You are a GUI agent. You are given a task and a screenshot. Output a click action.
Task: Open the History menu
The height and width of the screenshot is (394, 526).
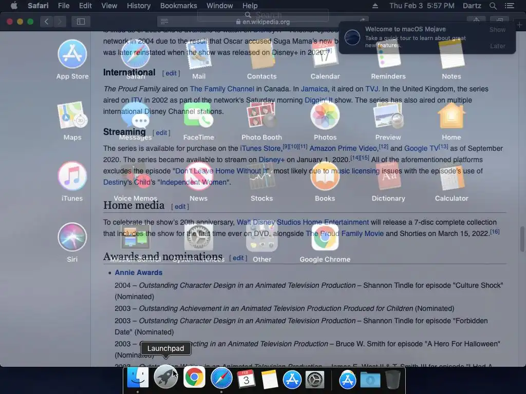pyautogui.click(x=139, y=6)
